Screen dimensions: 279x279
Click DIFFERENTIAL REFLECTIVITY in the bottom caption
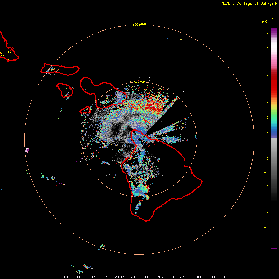coord(91,277)
